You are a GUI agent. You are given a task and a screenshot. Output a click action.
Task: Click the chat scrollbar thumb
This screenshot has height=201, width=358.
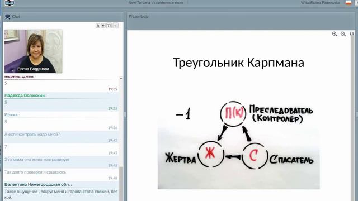121,184
